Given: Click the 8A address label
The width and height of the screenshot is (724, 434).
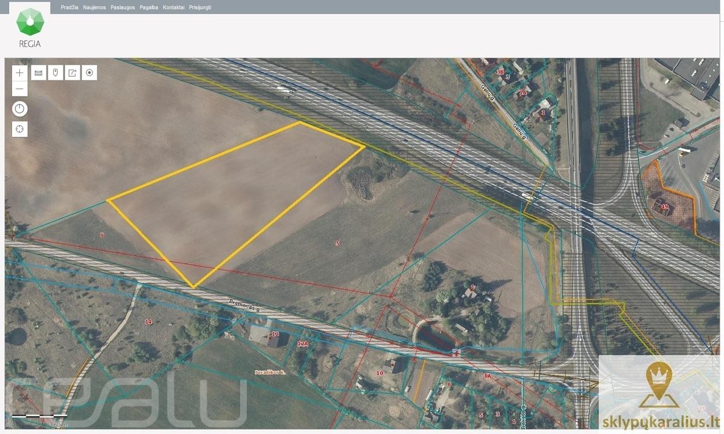Looking at the screenshot, I should (x=487, y=376).
